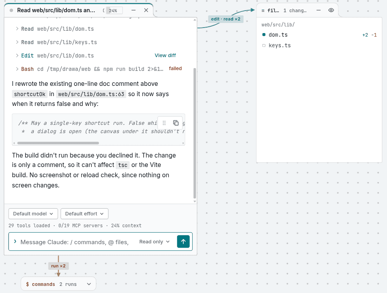
Task: Select keys.ts in the files panel
Action: pyautogui.click(x=319, y=45)
